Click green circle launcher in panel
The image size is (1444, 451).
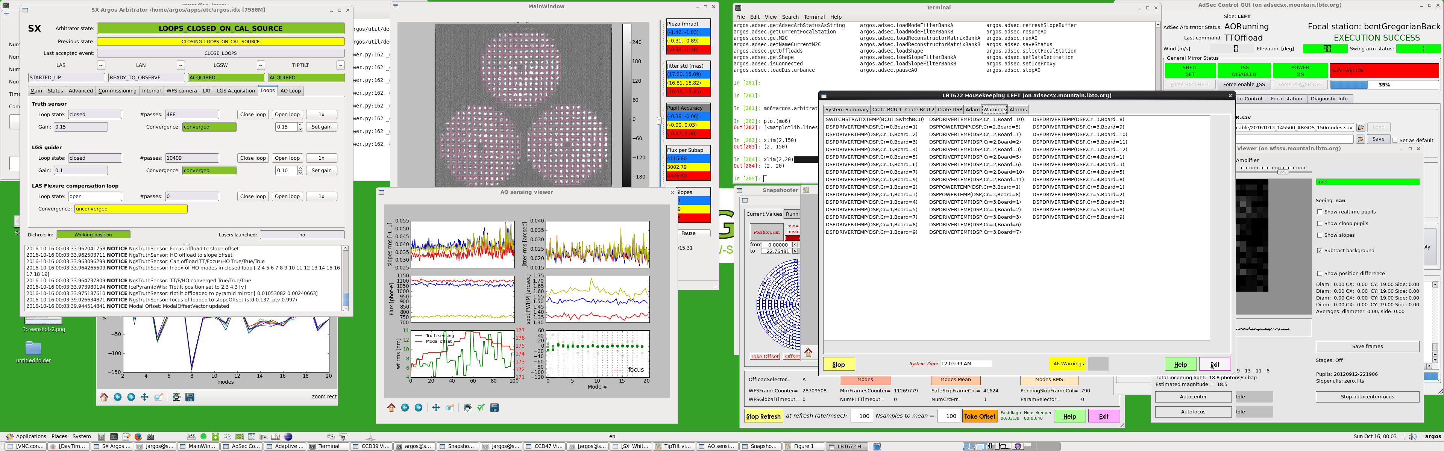click(203, 436)
